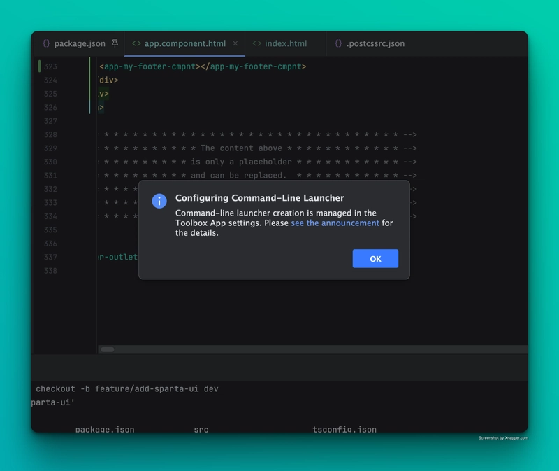Click the HTML icon on app.component.html tab
Screen dimensions: 559x471
click(x=136, y=43)
